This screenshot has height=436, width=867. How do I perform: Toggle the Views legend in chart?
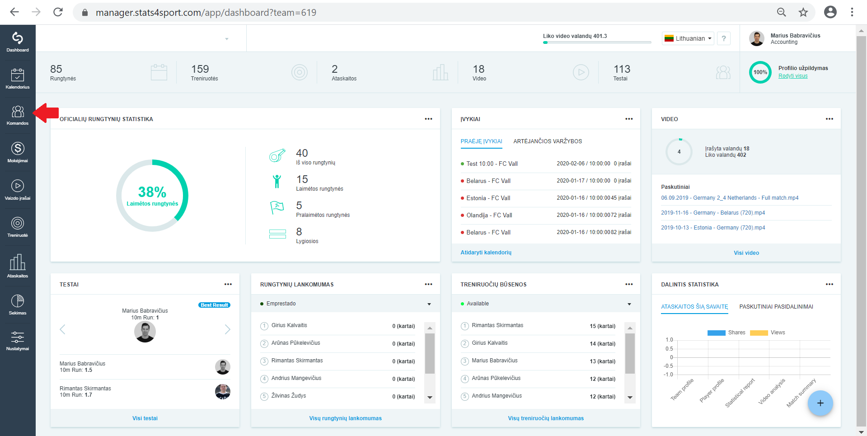pyautogui.click(x=768, y=333)
